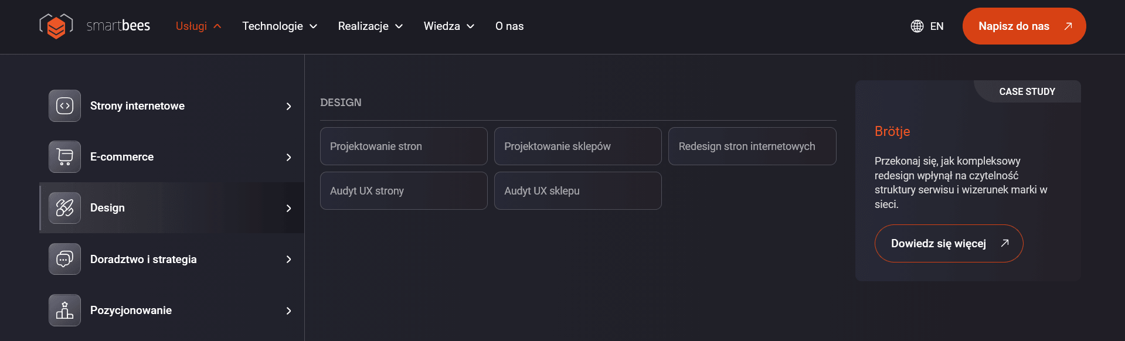
Task: Click the Brötje case study title
Action: (892, 131)
